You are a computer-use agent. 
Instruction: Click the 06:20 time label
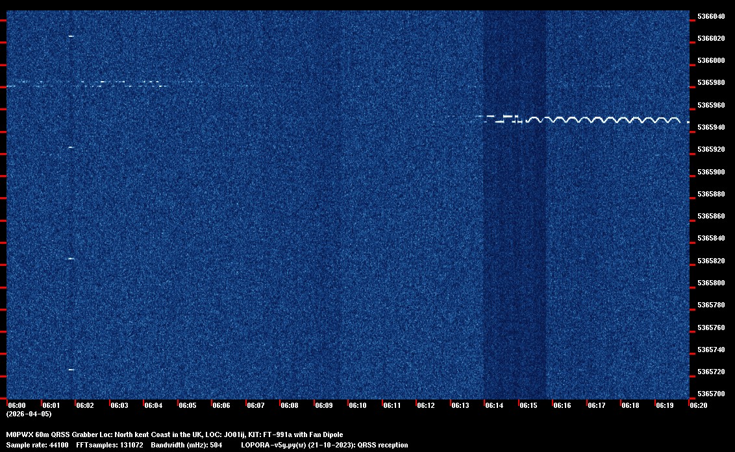(x=699, y=405)
